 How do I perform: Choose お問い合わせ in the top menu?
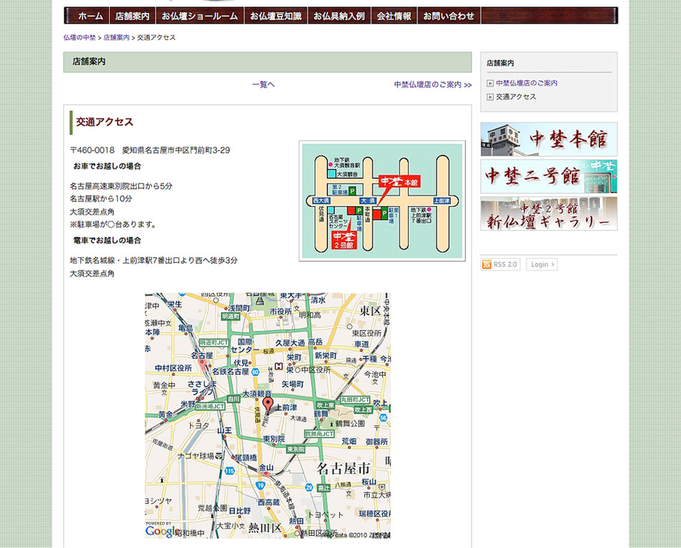coord(449,16)
